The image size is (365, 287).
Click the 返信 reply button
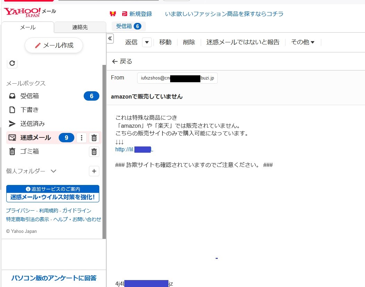(131, 42)
